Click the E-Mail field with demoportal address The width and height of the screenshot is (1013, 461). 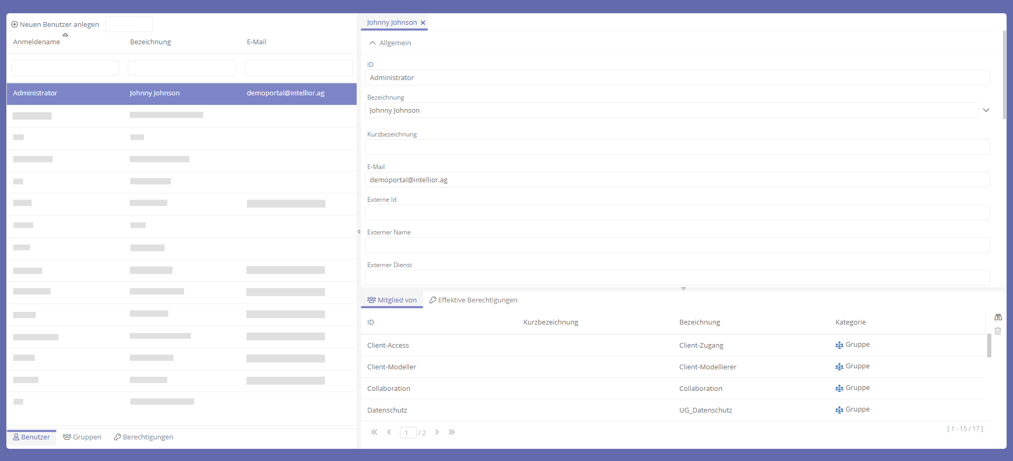click(677, 180)
